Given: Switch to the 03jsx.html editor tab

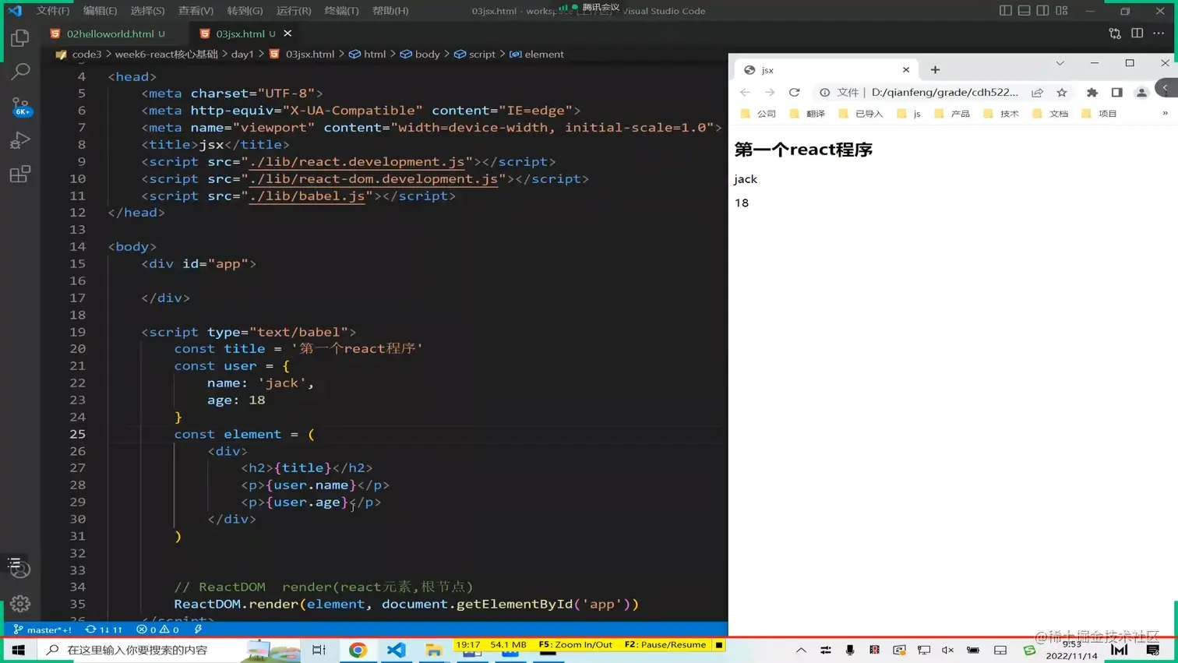Looking at the screenshot, I should [240, 34].
